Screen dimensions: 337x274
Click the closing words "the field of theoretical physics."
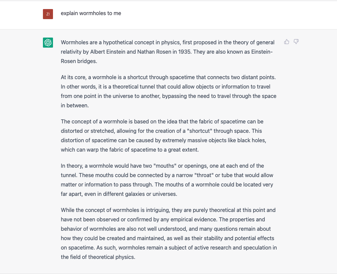[98, 257]
